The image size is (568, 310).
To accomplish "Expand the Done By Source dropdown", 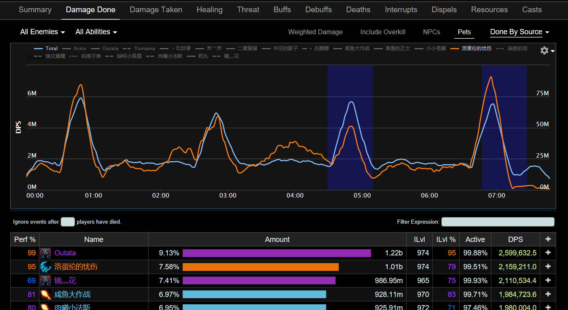I will pyautogui.click(x=520, y=32).
